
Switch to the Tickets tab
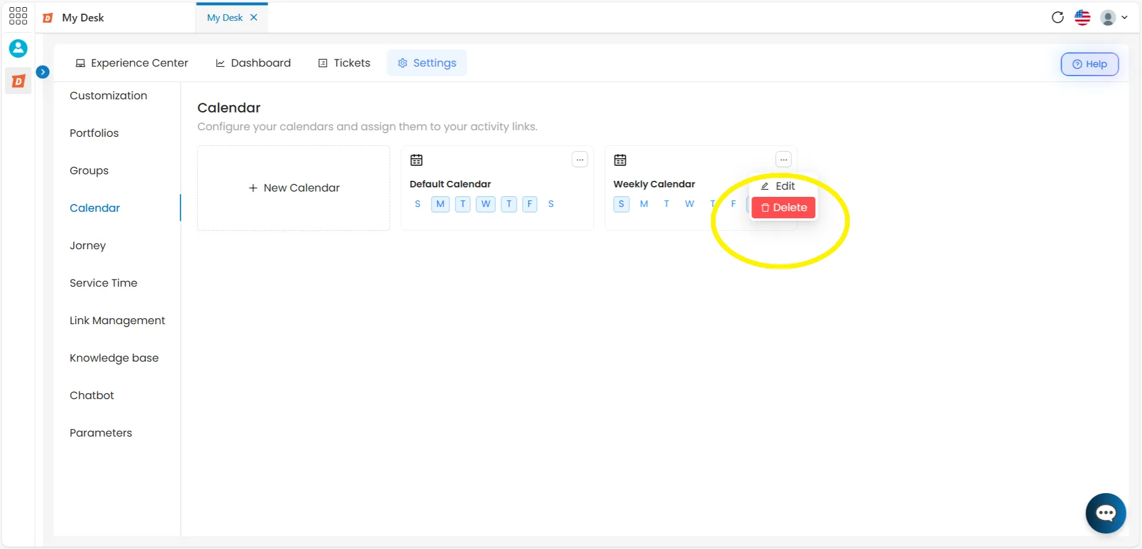pyautogui.click(x=344, y=63)
